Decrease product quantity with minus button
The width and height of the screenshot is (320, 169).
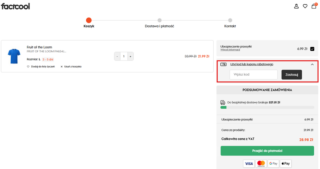point(117,56)
